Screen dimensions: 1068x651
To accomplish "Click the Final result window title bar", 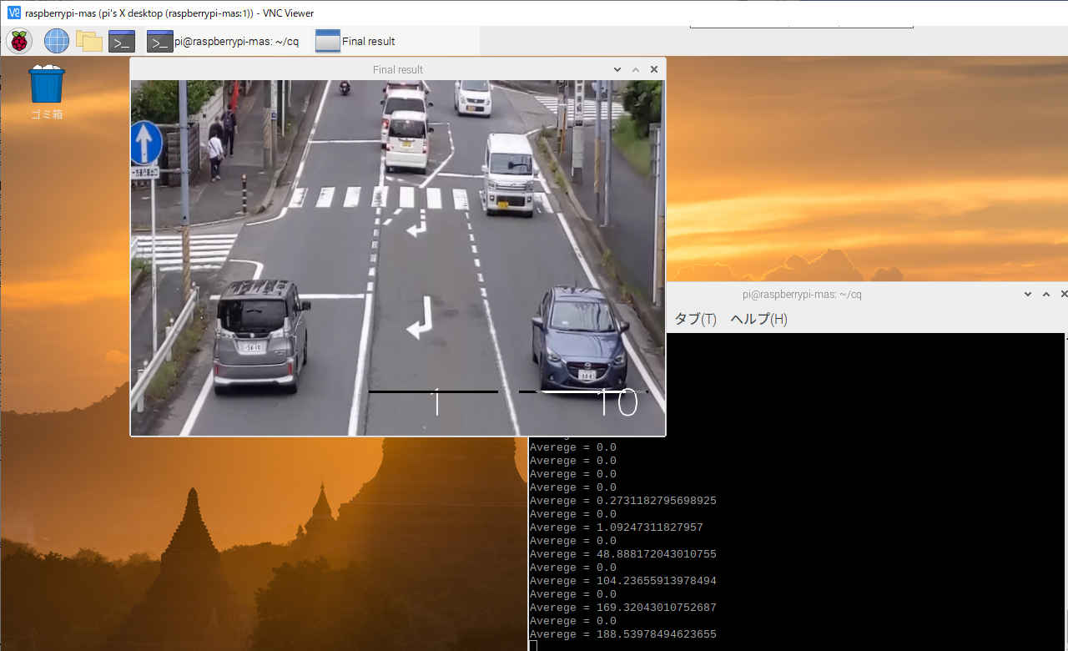I will 397,69.
